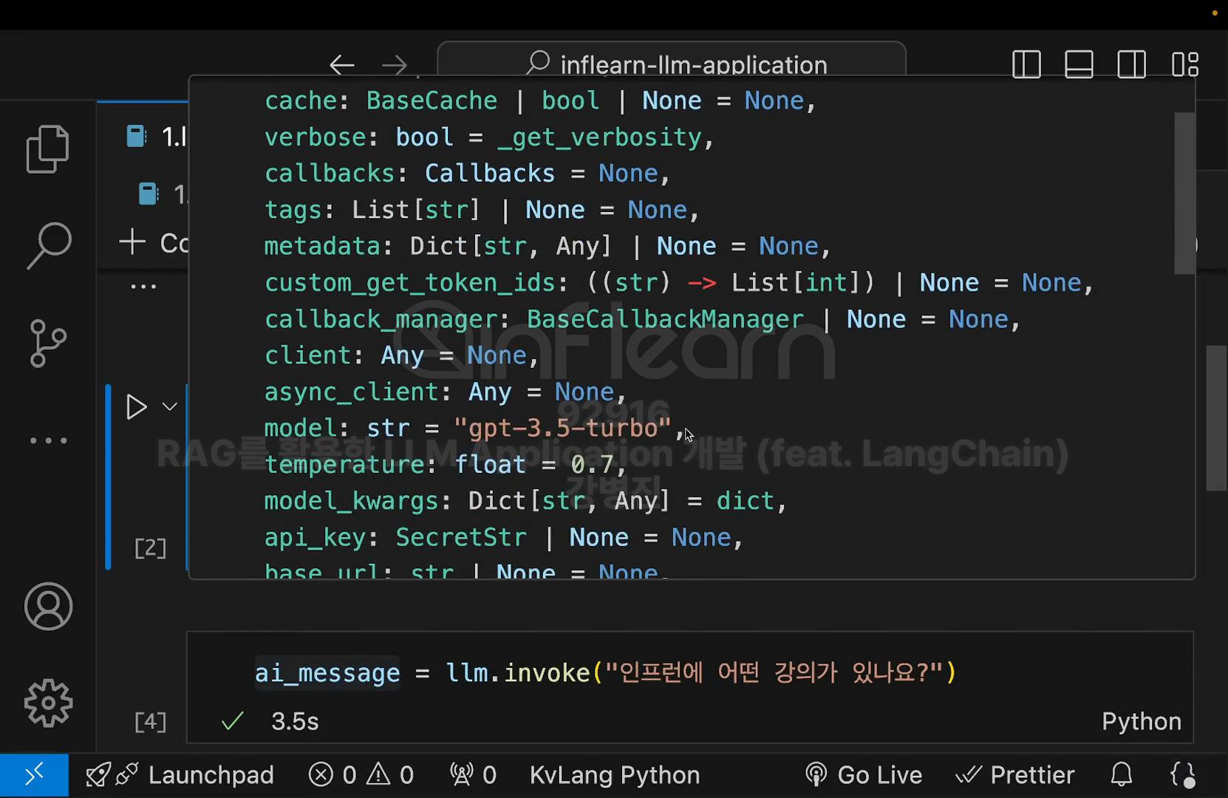Switch to the first notebook tab
This screenshot has height=798, width=1228.
coord(157,137)
